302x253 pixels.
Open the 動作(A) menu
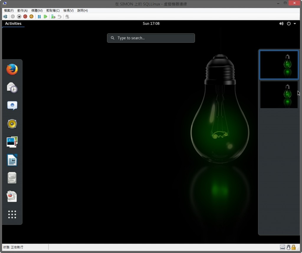(x=22, y=10)
